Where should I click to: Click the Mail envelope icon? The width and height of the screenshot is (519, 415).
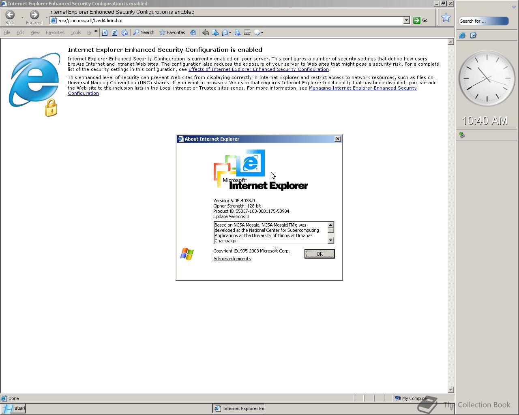pos(225,32)
